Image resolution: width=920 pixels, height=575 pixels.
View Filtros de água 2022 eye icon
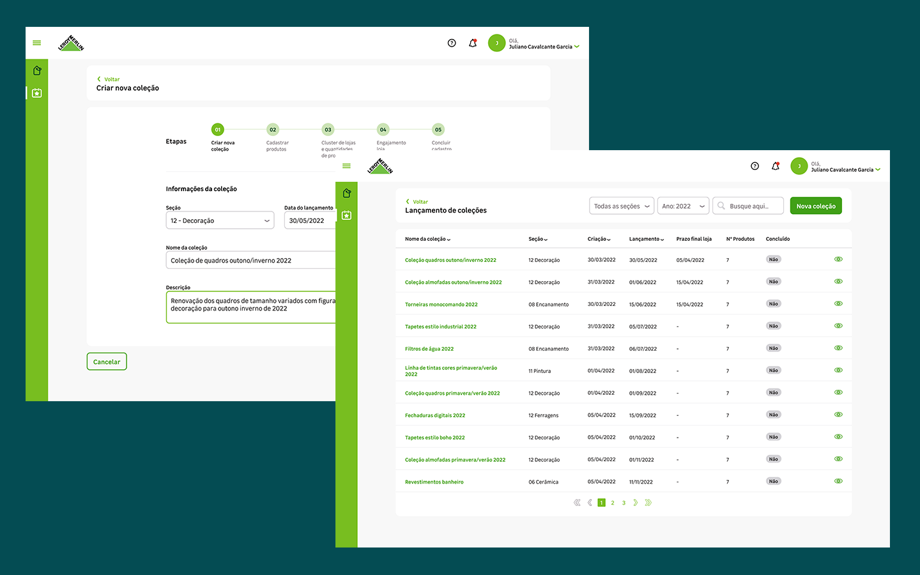[838, 348]
